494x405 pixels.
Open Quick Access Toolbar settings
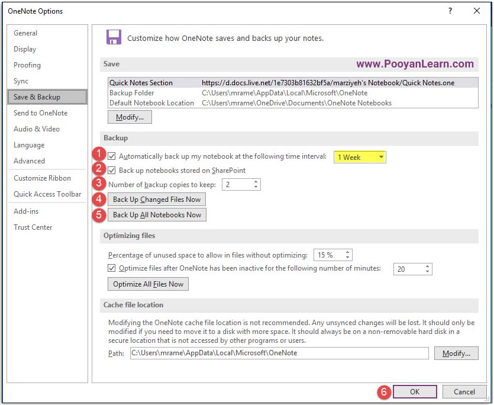47,194
